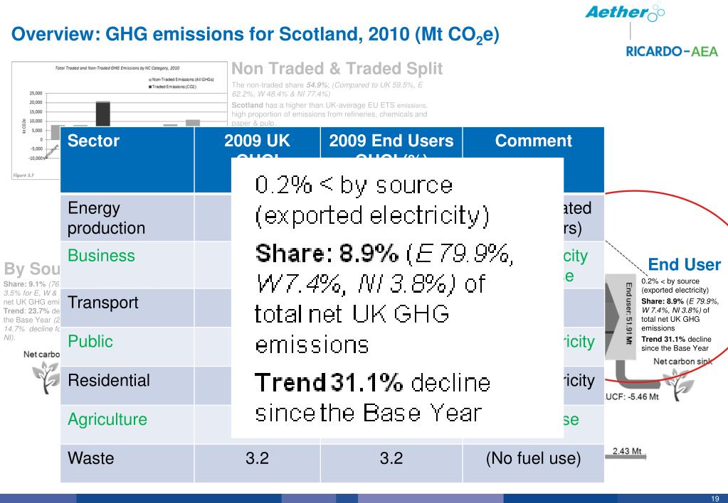Open the Figure 3.7 bar chart thumbnail

click(120, 121)
